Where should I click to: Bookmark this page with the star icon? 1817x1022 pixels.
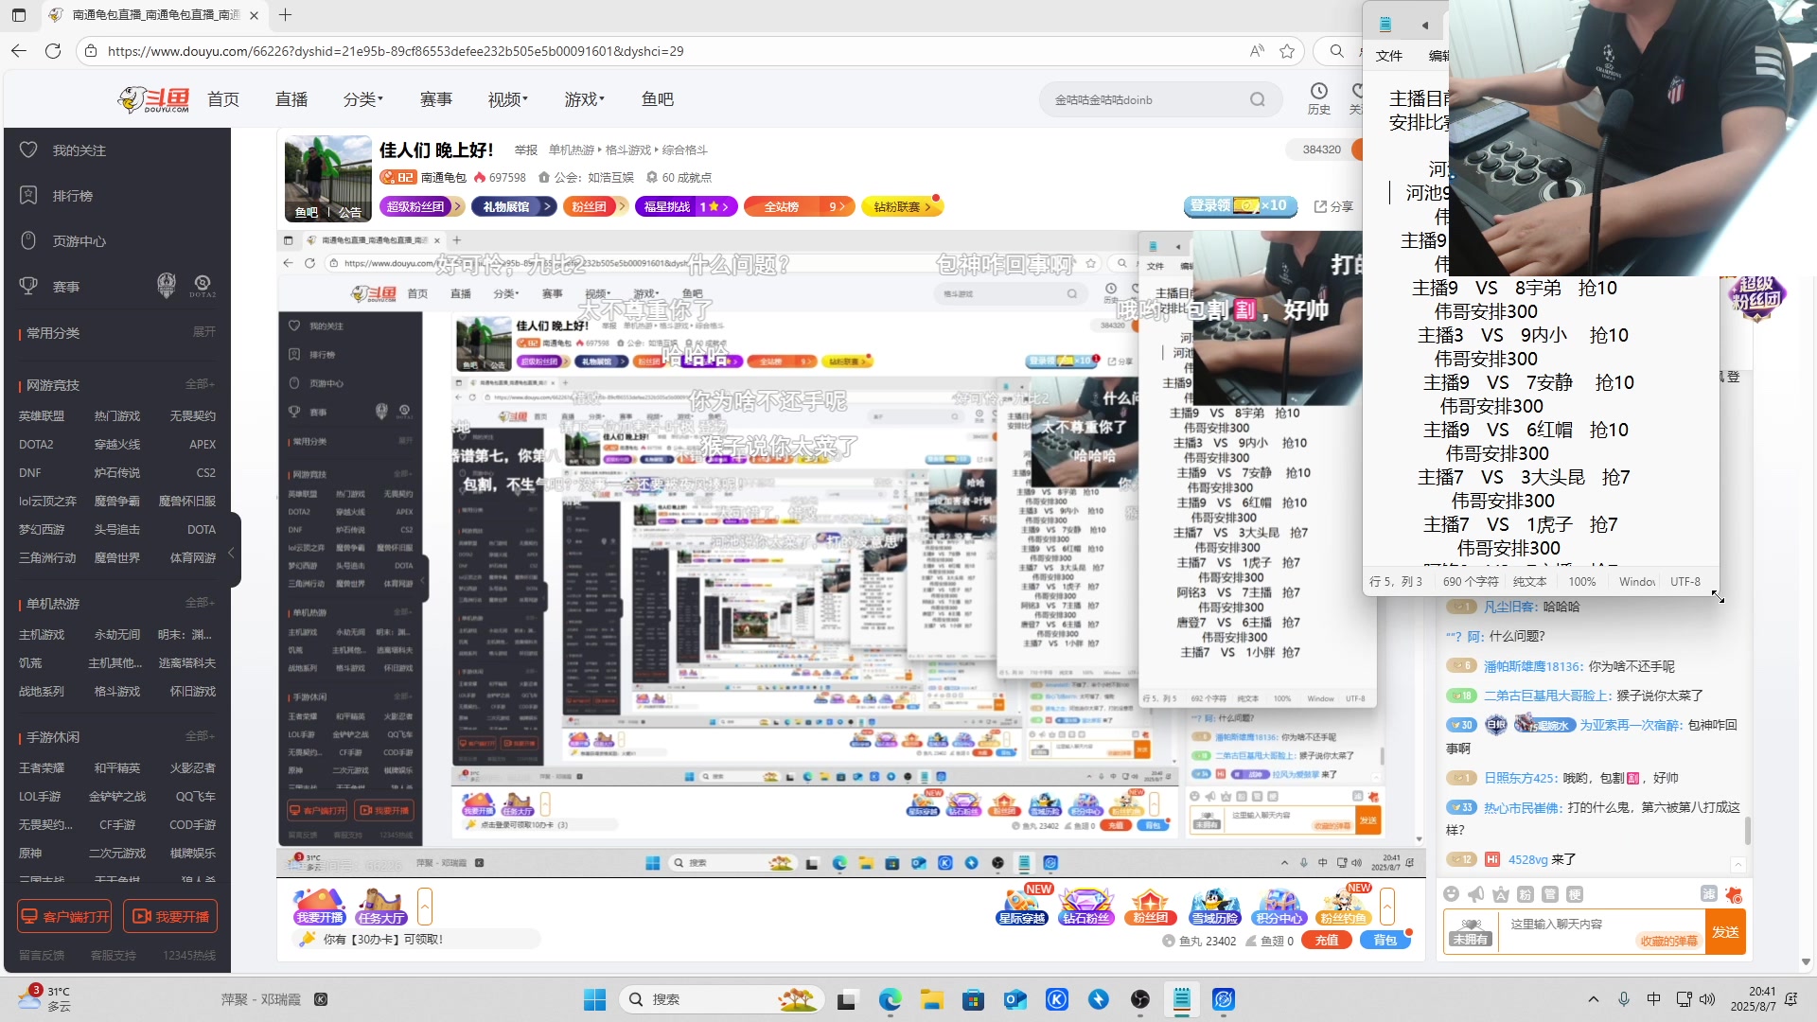pos(1287,51)
